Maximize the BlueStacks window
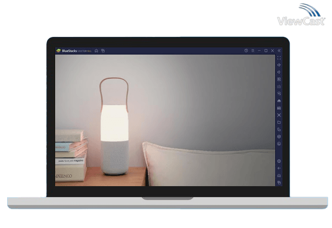Viewport: 332px width, 228px height. 266,51
